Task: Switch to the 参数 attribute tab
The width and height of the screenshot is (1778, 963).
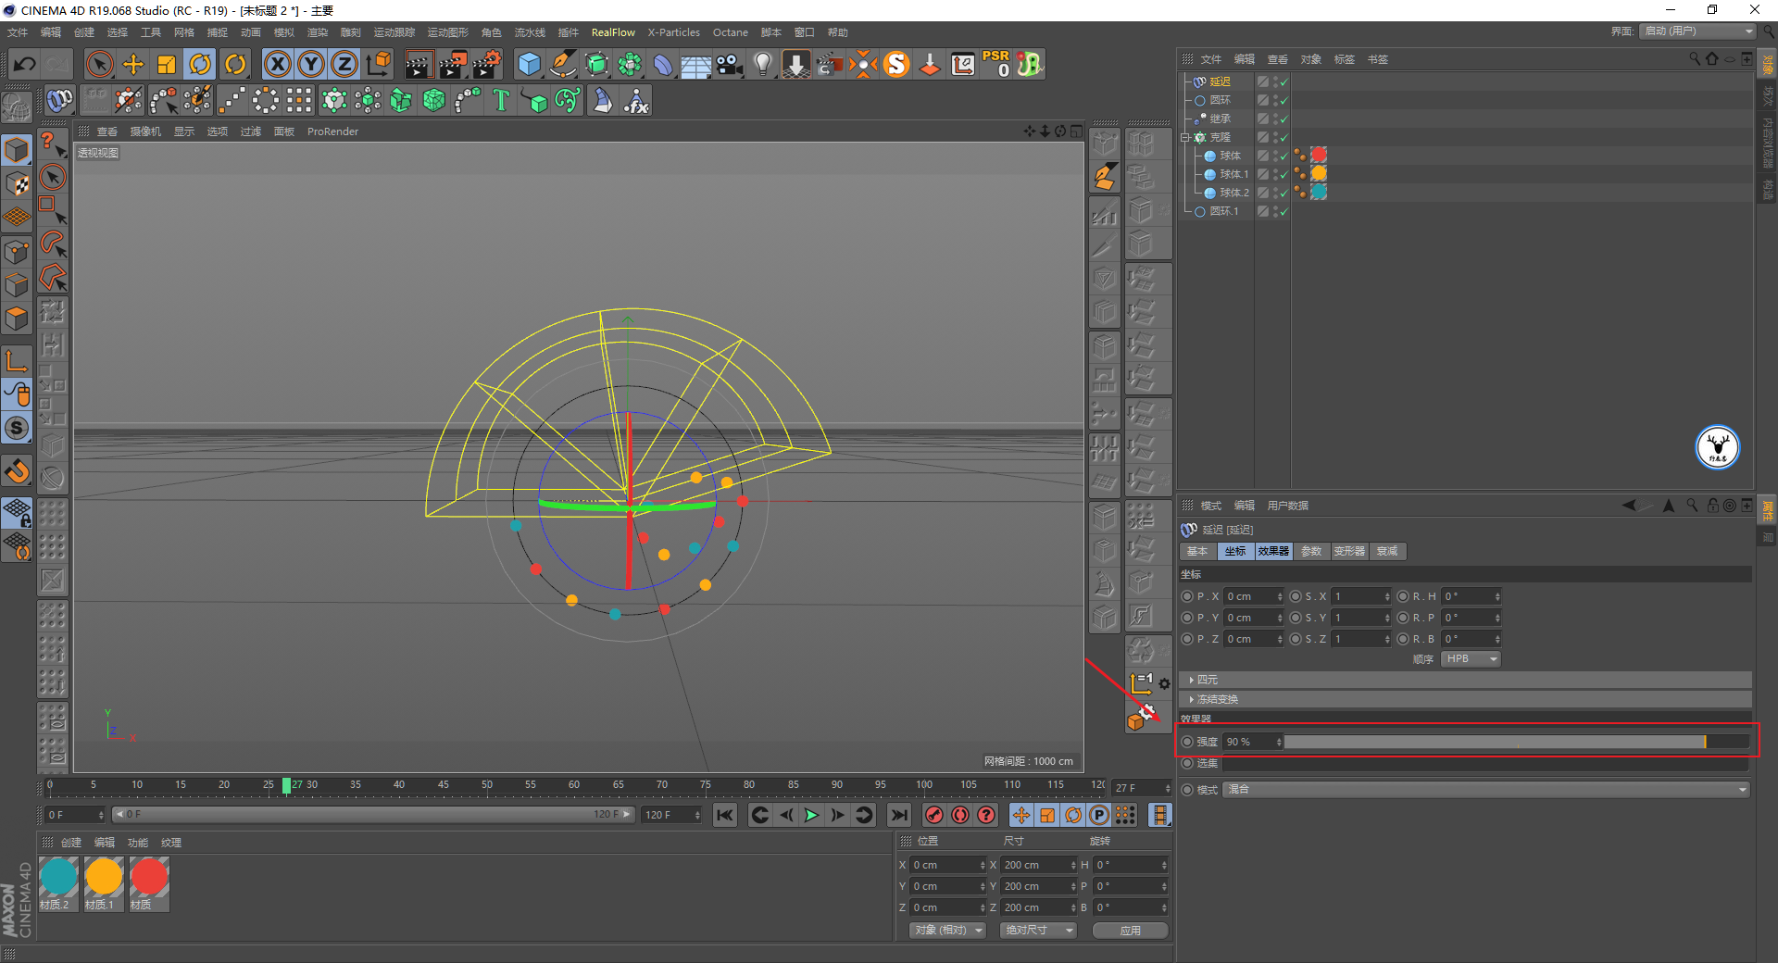Action: coord(1311,551)
